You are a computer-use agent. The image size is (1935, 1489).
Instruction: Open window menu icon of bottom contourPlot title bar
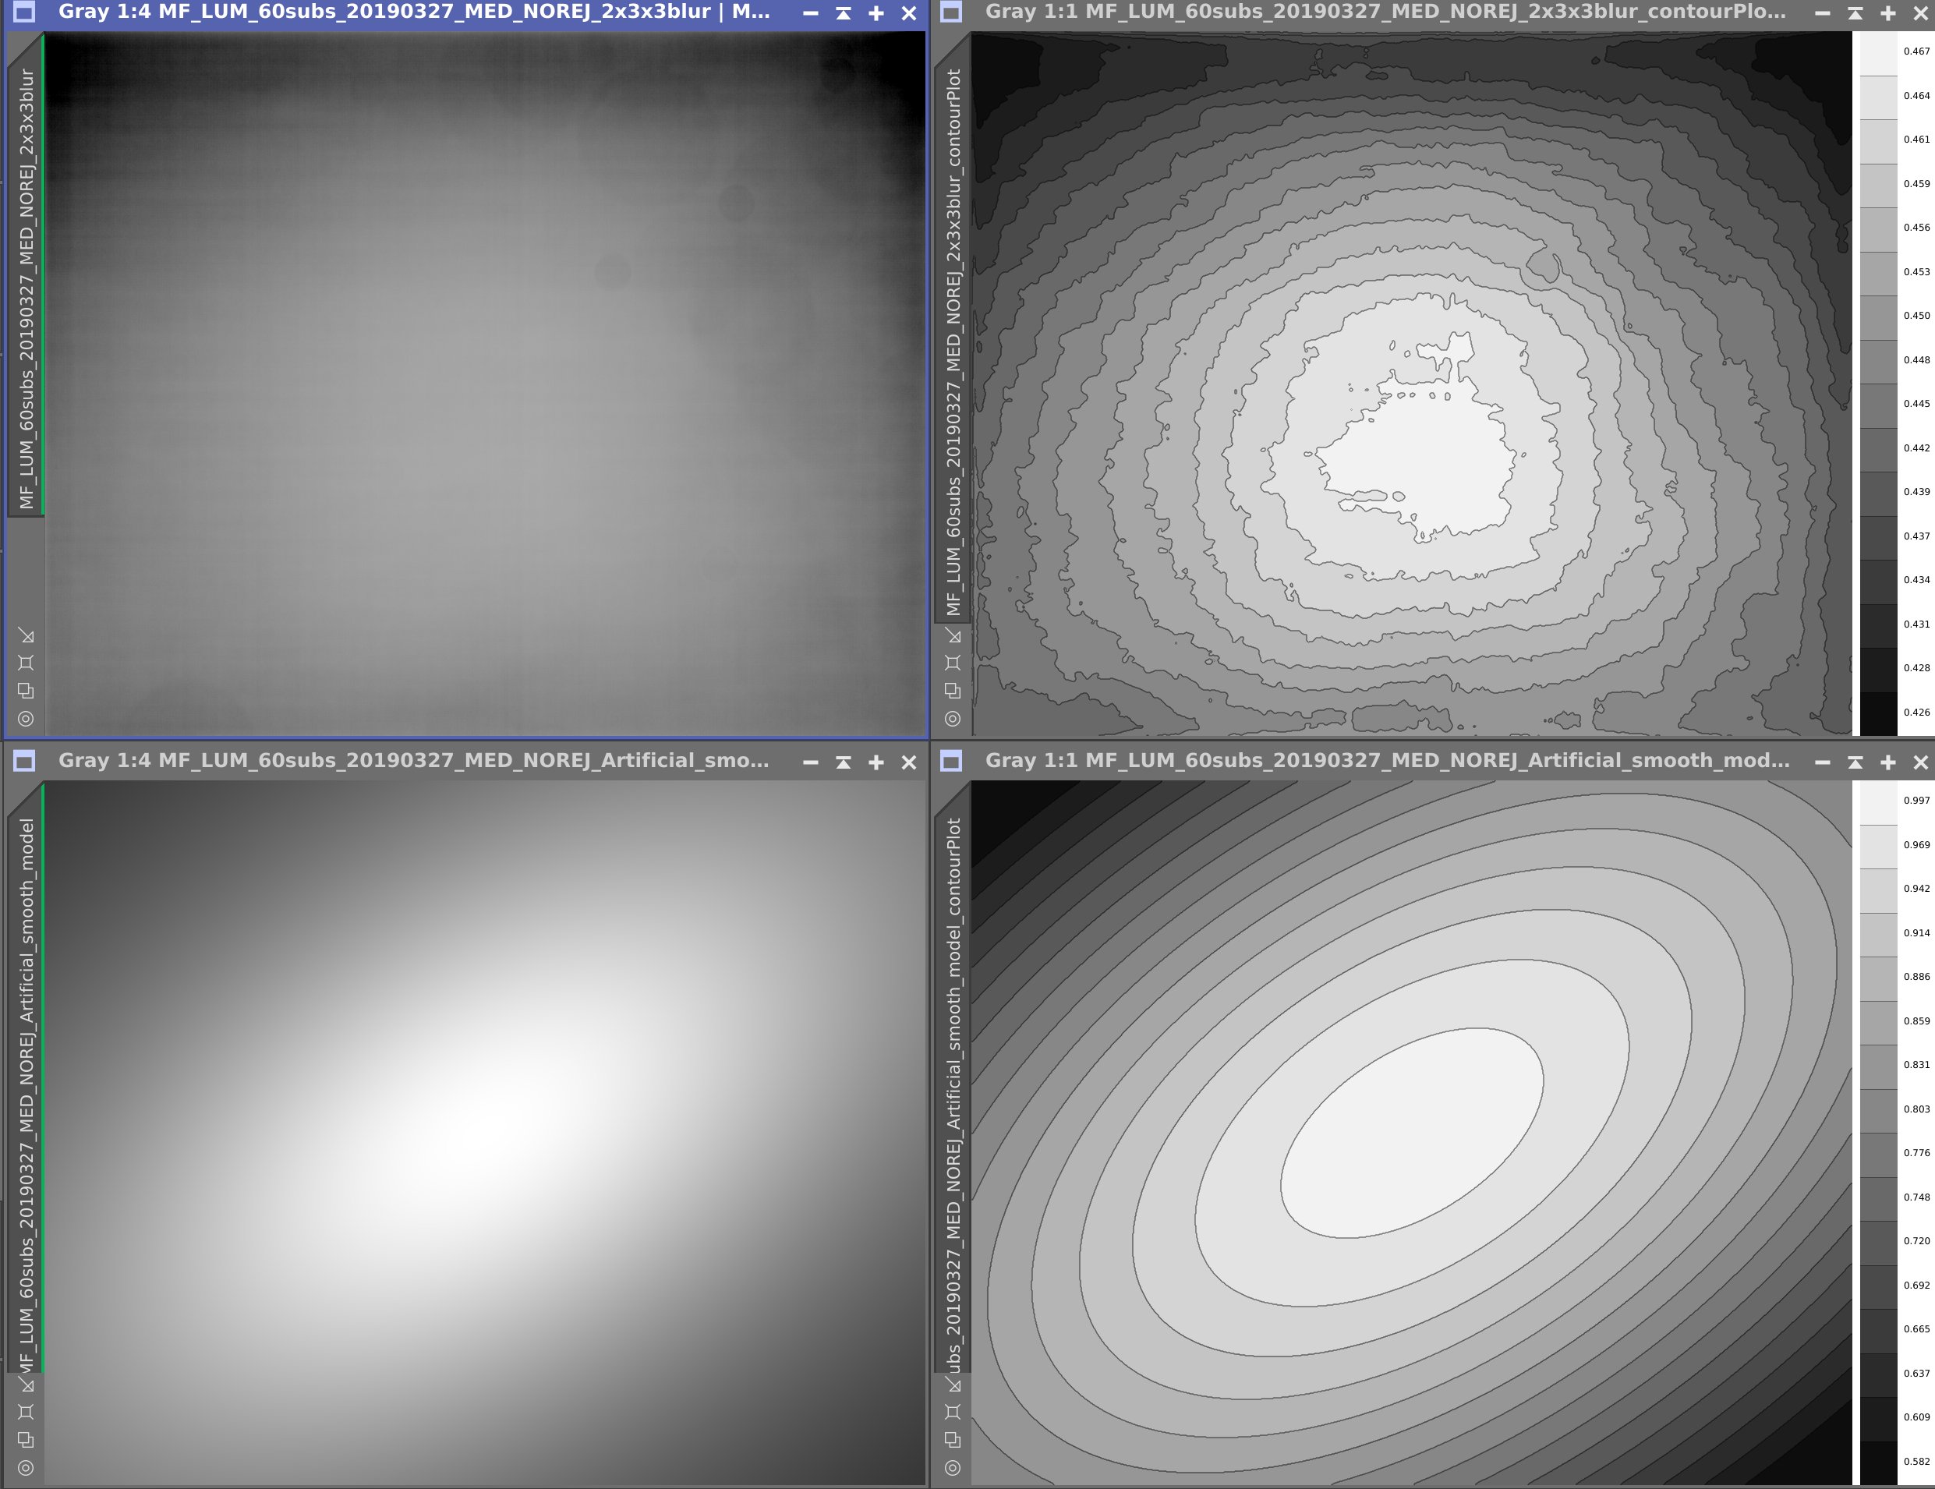coord(950,761)
